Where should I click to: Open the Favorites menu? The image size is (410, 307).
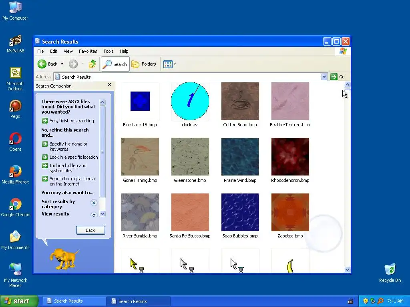click(88, 51)
